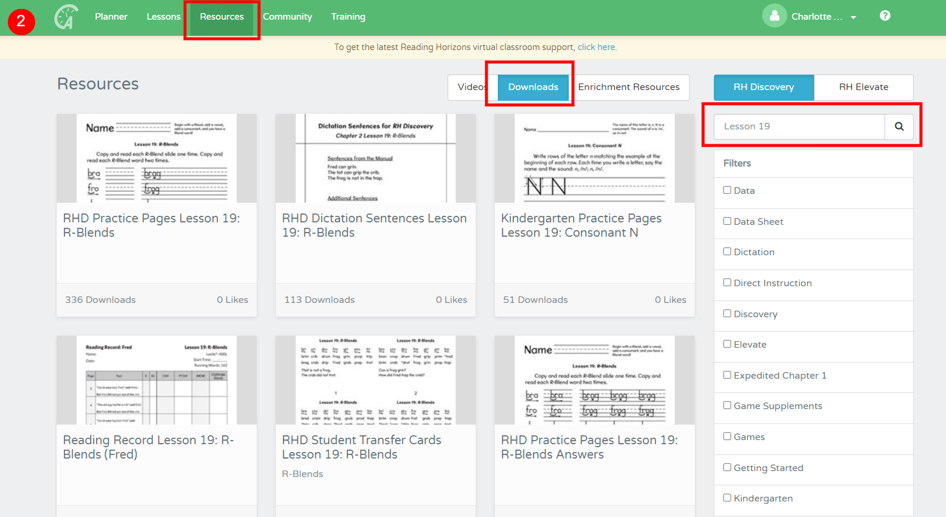Open Kindergarten Practice Pages Consonant N thumbnail
The image size is (946, 517).
point(594,159)
